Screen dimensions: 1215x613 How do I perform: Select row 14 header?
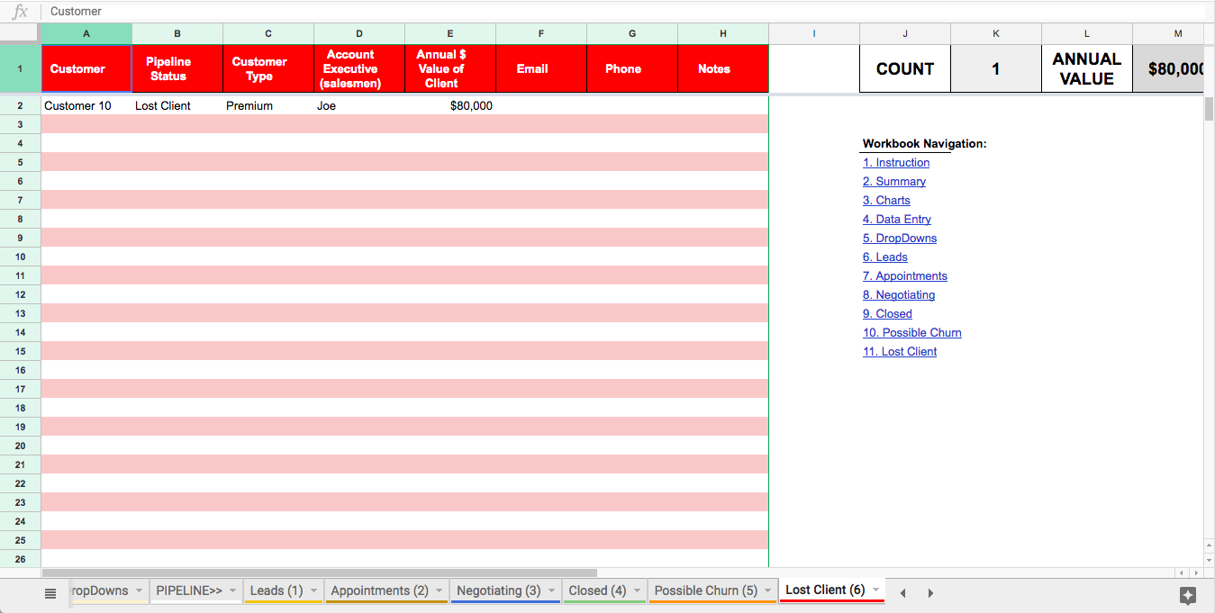pyautogui.click(x=20, y=332)
